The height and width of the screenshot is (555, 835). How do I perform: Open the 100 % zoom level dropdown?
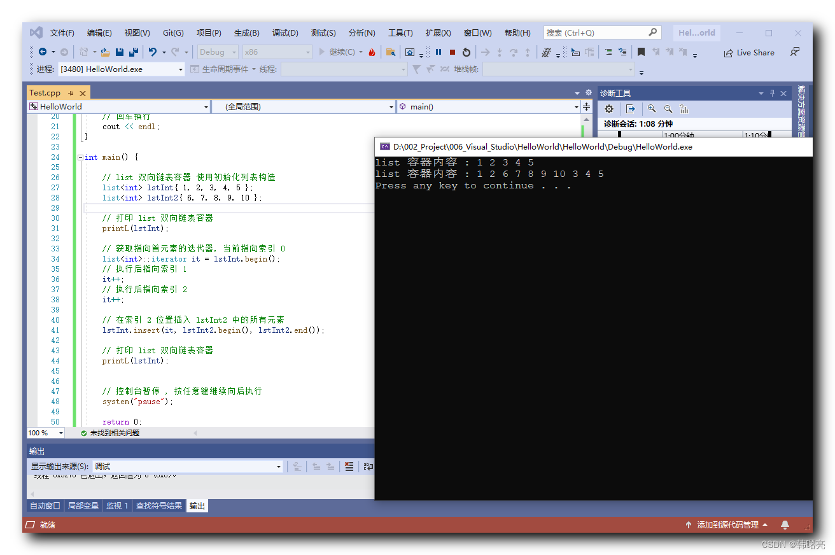45,433
